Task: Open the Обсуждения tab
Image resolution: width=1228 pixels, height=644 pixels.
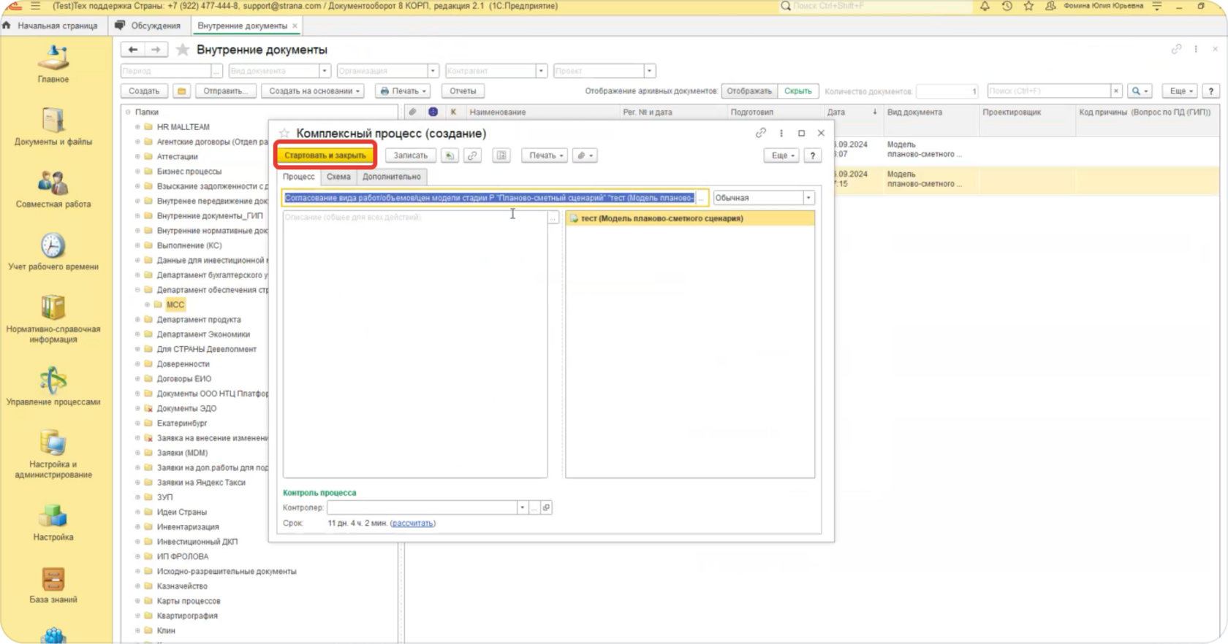Action: [x=148, y=26]
